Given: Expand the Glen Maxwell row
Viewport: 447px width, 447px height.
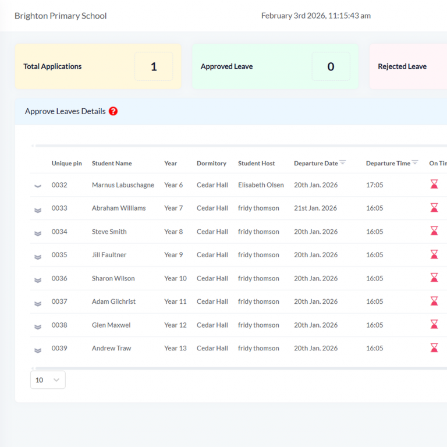Looking at the screenshot, I should point(38,327).
